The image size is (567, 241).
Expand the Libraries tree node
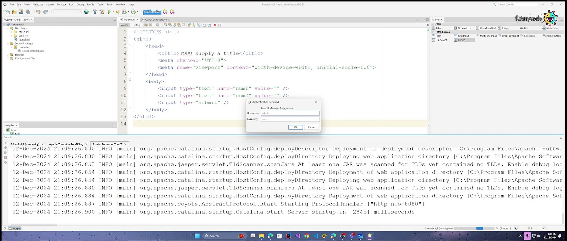click(8, 55)
